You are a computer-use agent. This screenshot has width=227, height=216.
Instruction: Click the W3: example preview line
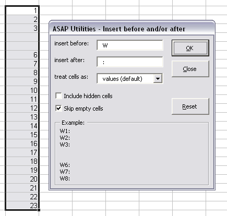pyautogui.click(x=65, y=145)
